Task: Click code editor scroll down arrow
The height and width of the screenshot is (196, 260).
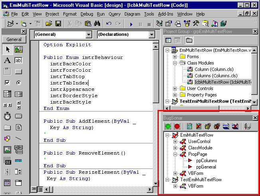Action: [156, 184]
